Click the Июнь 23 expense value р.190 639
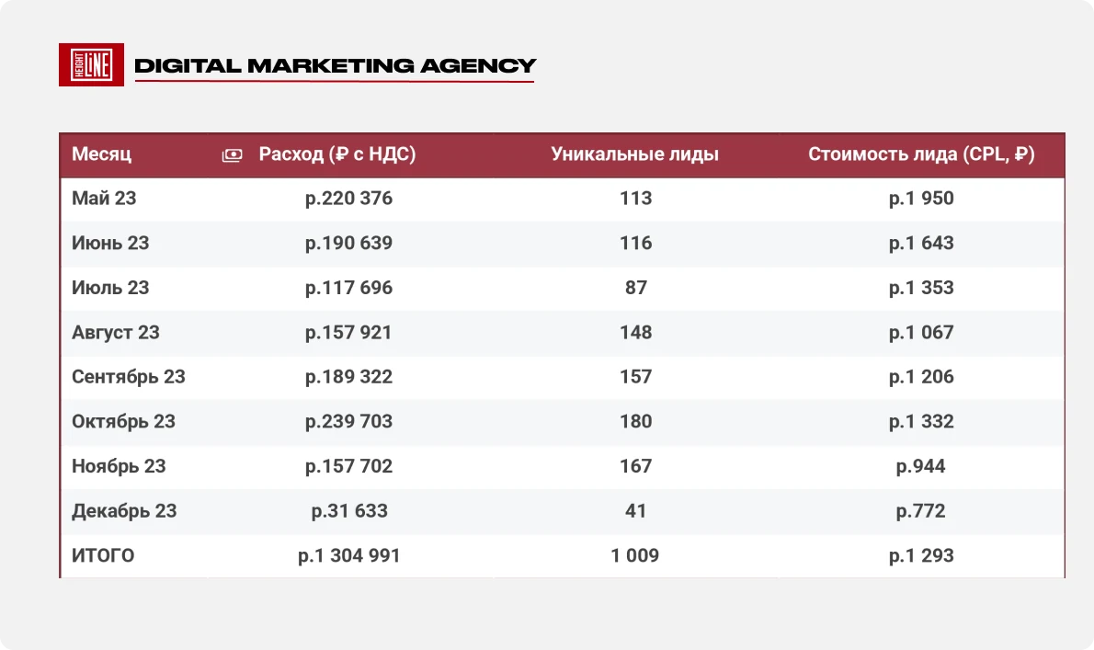1094x650 pixels. pos(348,243)
